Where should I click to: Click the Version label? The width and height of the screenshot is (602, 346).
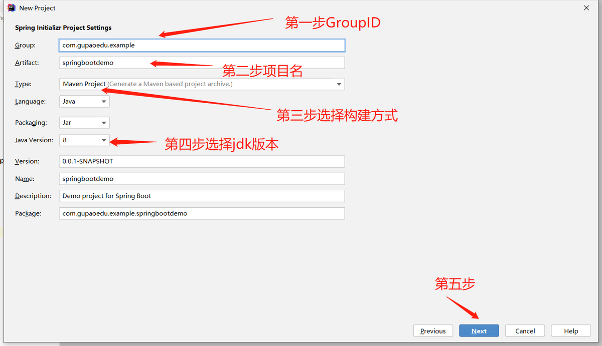[x=27, y=161]
